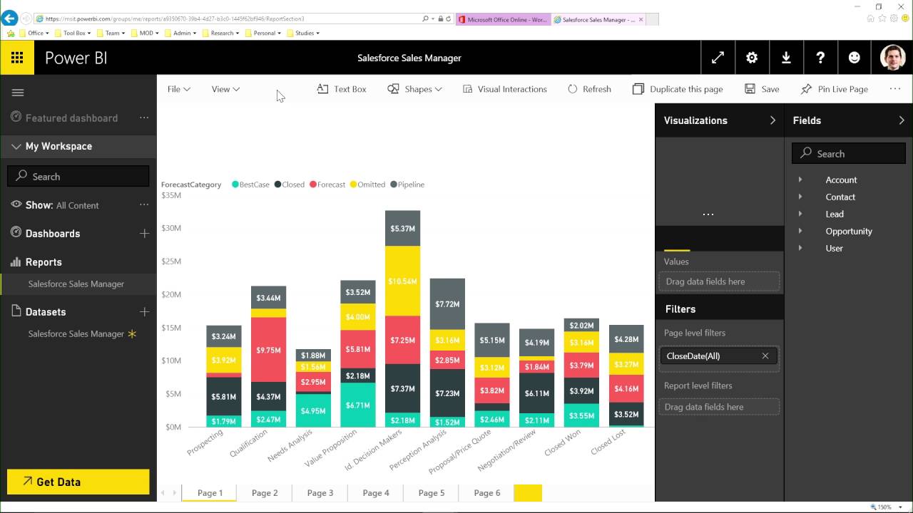Screen dimensions: 913x513
Task: Remove the CloseDate(All) filter with X
Action: tap(765, 356)
